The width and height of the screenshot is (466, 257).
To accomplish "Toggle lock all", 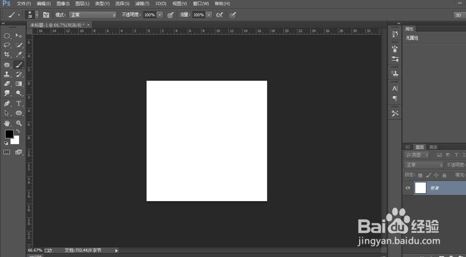I will point(444,175).
